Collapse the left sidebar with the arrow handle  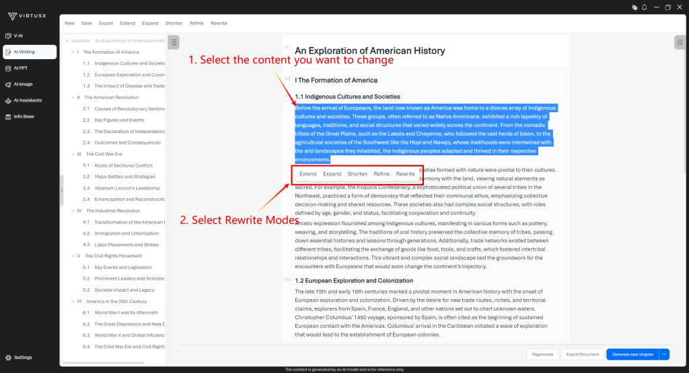61,190
